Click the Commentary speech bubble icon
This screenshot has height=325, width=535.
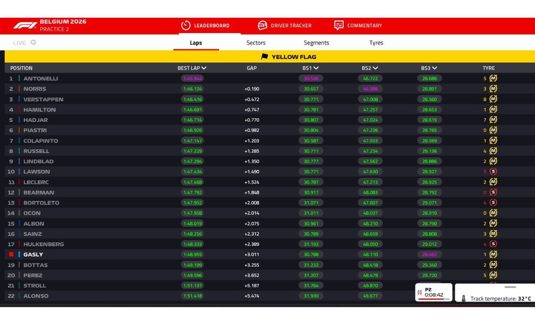coord(339,25)
